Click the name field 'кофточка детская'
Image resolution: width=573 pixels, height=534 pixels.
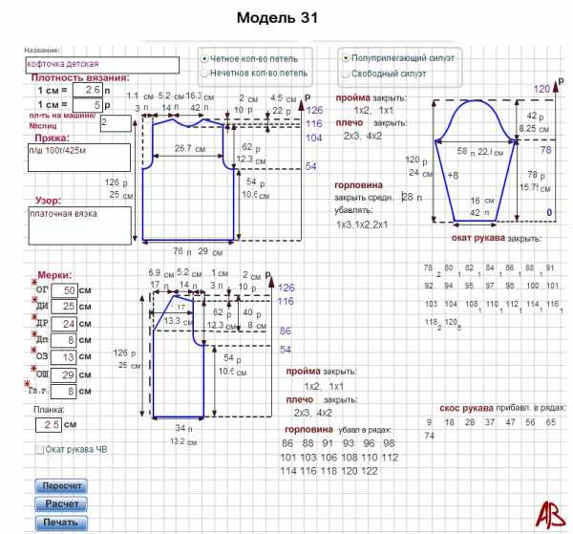point(102,64)
